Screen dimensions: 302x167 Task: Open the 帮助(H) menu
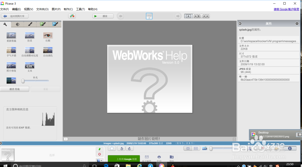[x=93, y=9]
